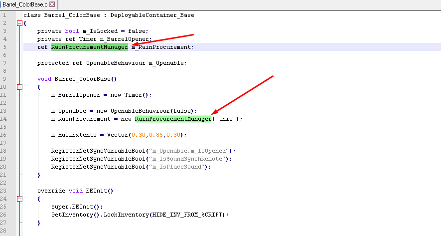
Task: Collapse the EEInit function fold on line 24
Action: 19,199
